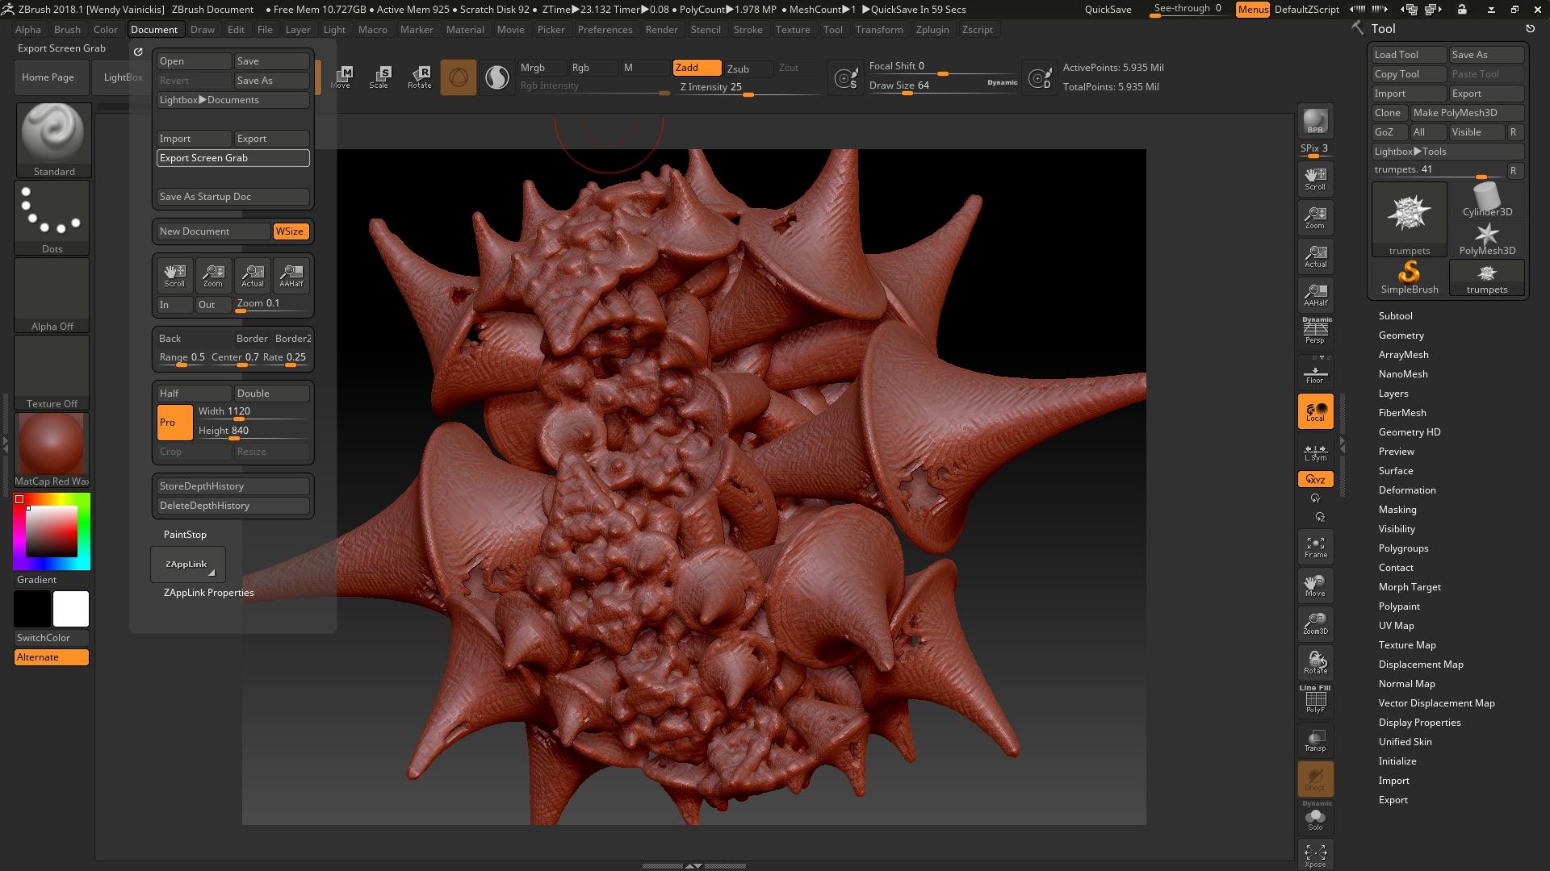Viewport: 1550px width, 871px height.
Task: Select the Scroll icon in right shelf
Action: [x=1315, y=178]
